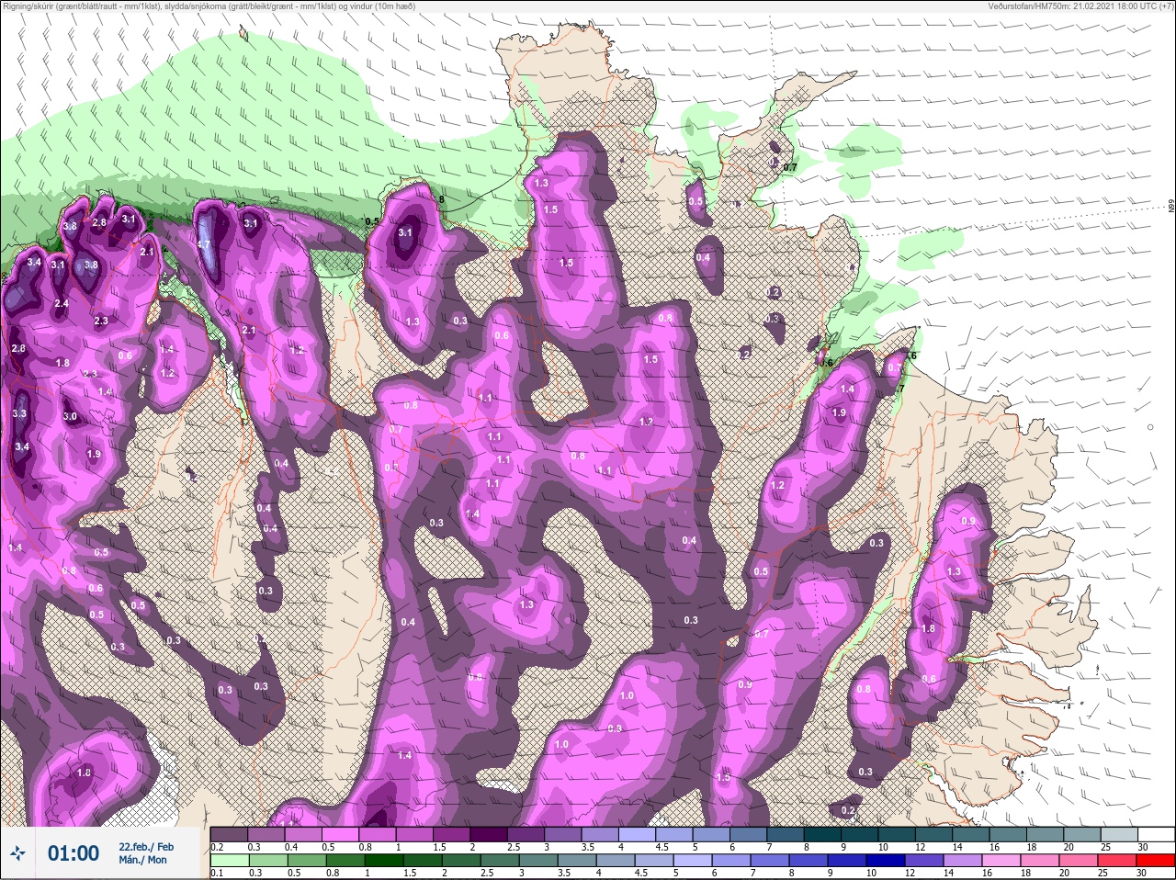Pick the dusky purple snow swatch at 0.2

229,835
